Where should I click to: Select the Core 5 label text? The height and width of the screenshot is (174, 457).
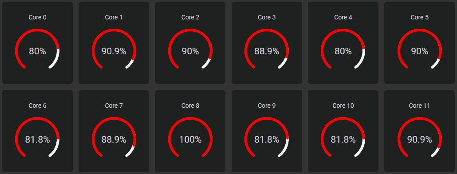419,17
